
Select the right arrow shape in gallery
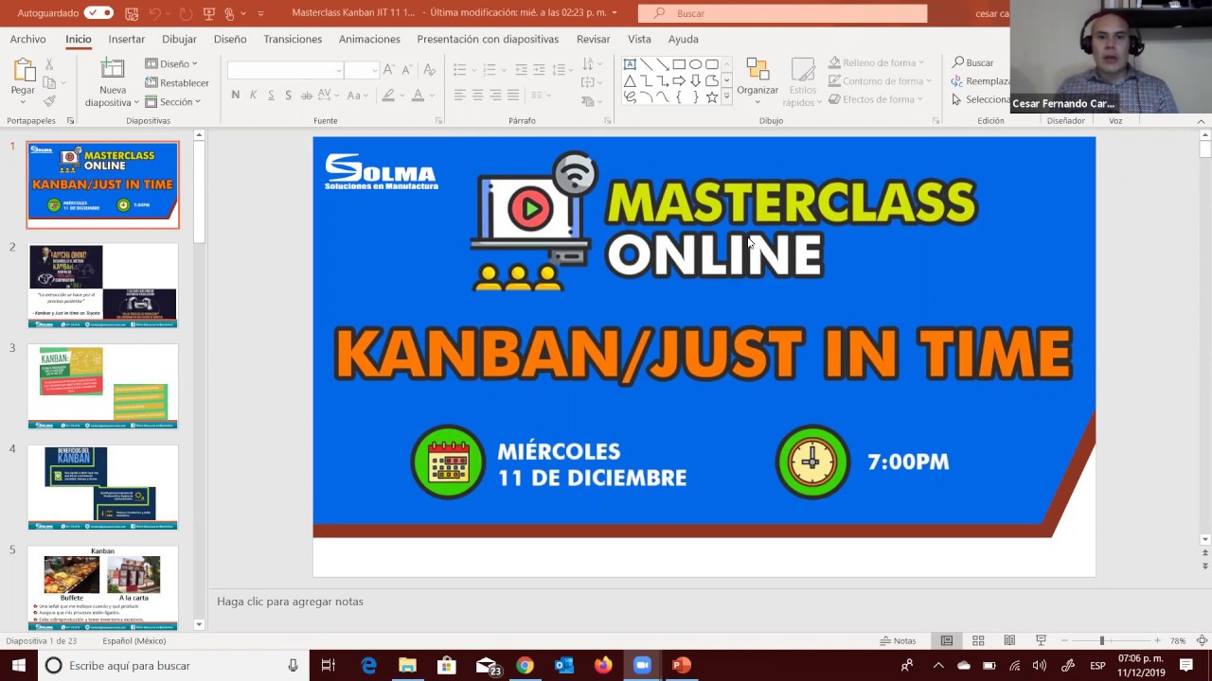(679, 81)
